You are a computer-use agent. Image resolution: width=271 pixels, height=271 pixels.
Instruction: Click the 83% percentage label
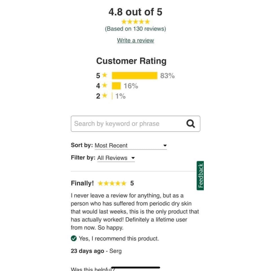[167, 76]
